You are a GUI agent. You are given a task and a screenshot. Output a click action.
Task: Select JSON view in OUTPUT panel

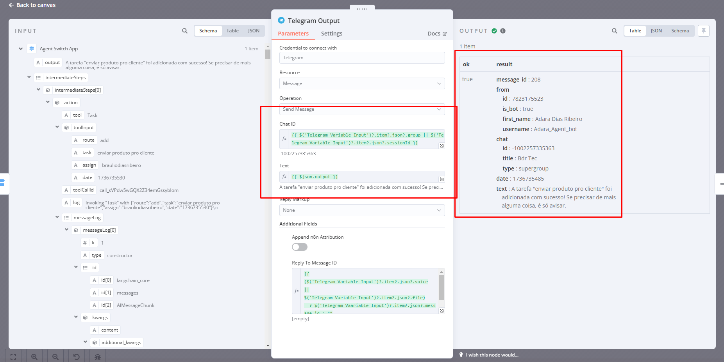(x=656, y=31)
